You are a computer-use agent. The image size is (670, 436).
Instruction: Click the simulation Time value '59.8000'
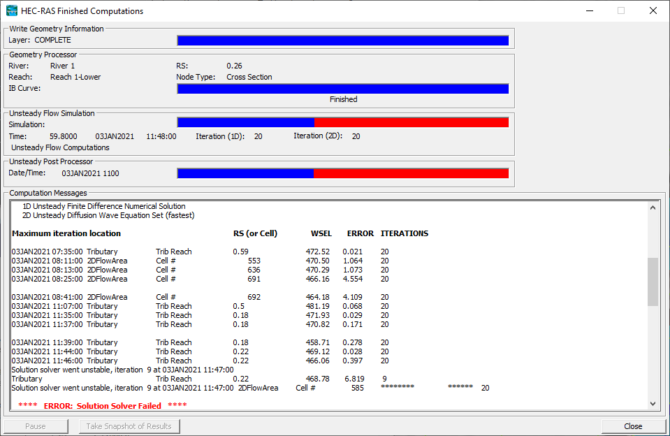coord(64,136)
